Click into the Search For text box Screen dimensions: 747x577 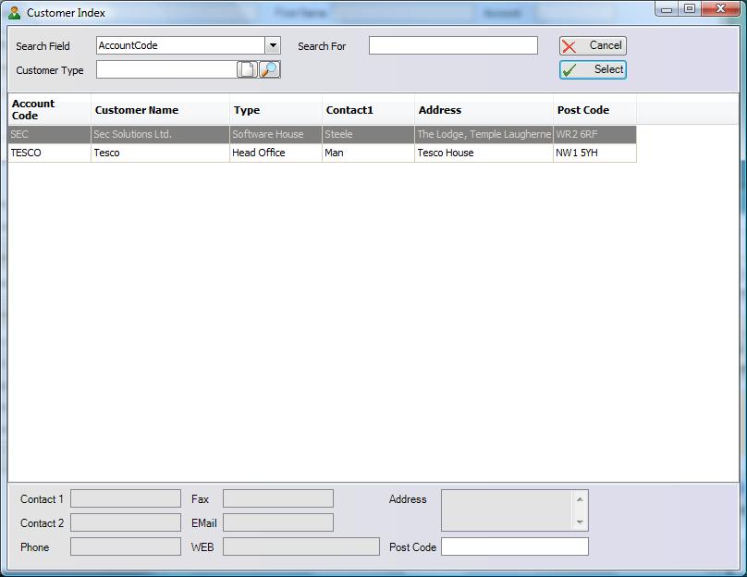(x=453, y=45)
